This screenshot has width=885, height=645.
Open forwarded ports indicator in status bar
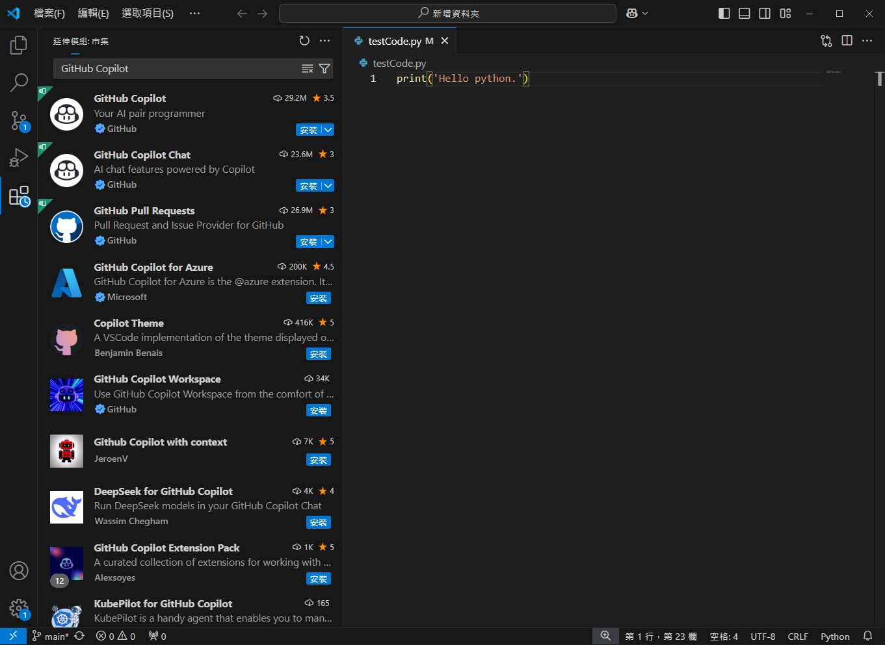(157, 637)
